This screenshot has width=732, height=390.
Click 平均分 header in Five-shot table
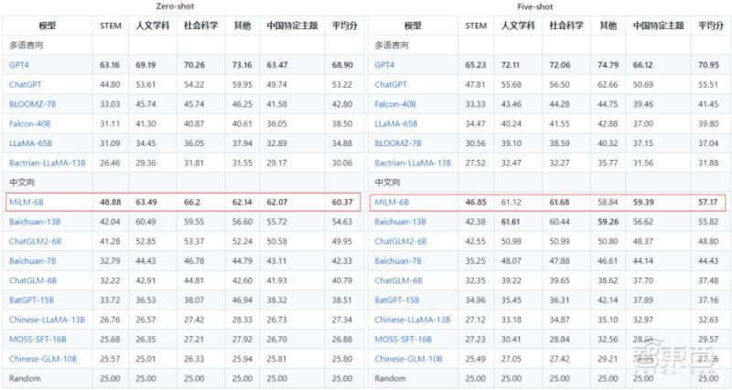(x=711, y=26)
